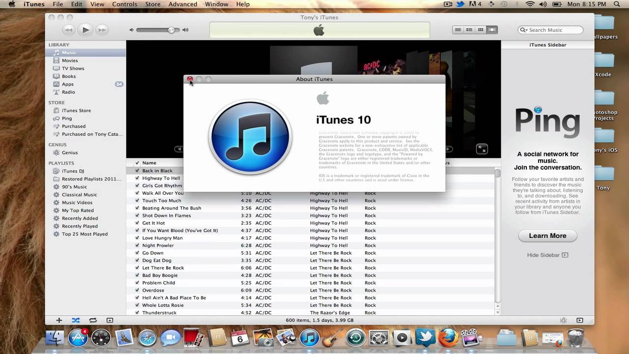629x354 pixels.
Task: Open Time Machine from the Dock
Action: coord(355,338)
